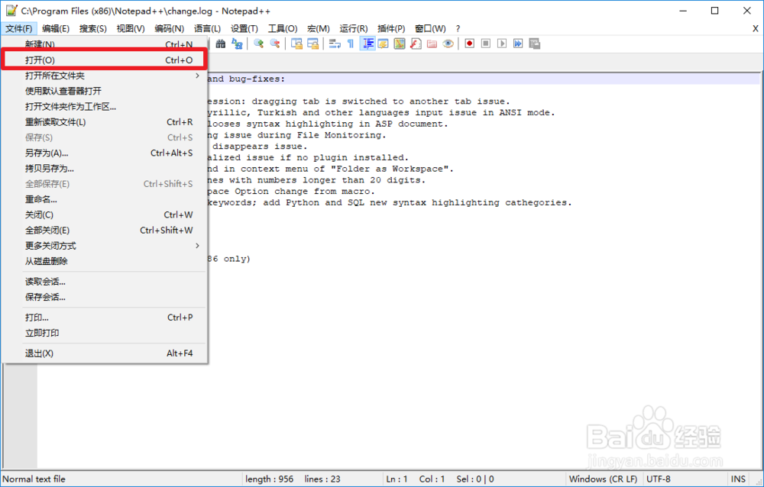The width and height of the screenshot is (764, 487).
Task: Select 保存会话 menu entry
Action: click(x=104, y=297)
